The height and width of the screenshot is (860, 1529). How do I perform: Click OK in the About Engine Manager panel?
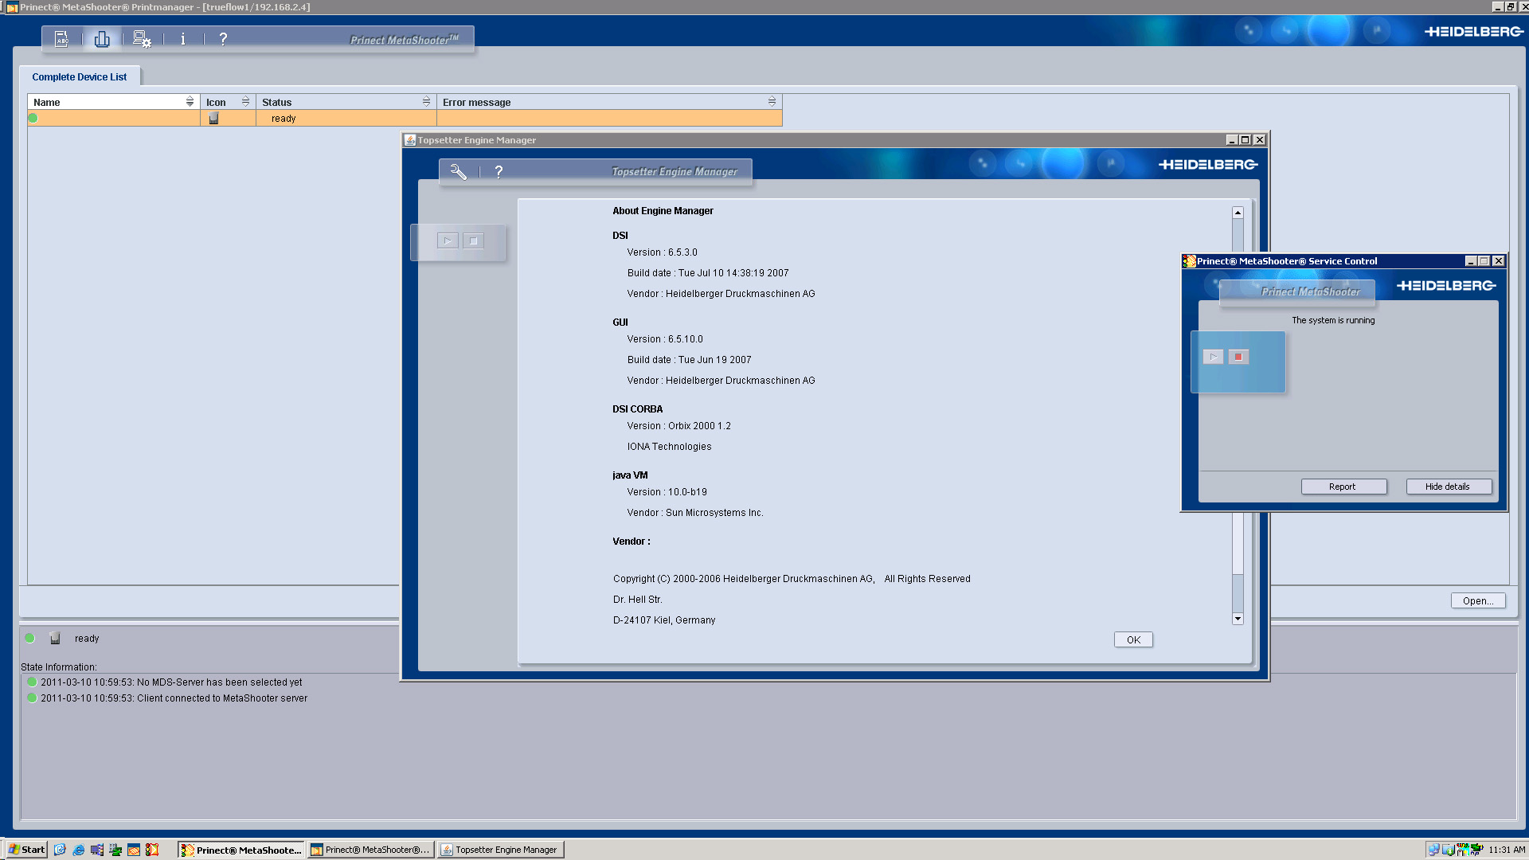(x=1133, y=639)
